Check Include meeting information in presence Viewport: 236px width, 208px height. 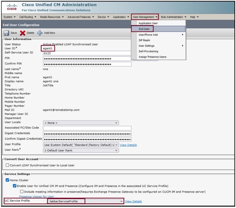(22, 191)
